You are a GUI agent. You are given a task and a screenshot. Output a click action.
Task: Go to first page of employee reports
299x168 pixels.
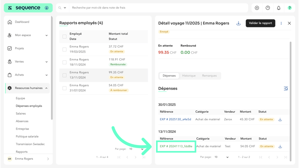click(x=119, y=157)
